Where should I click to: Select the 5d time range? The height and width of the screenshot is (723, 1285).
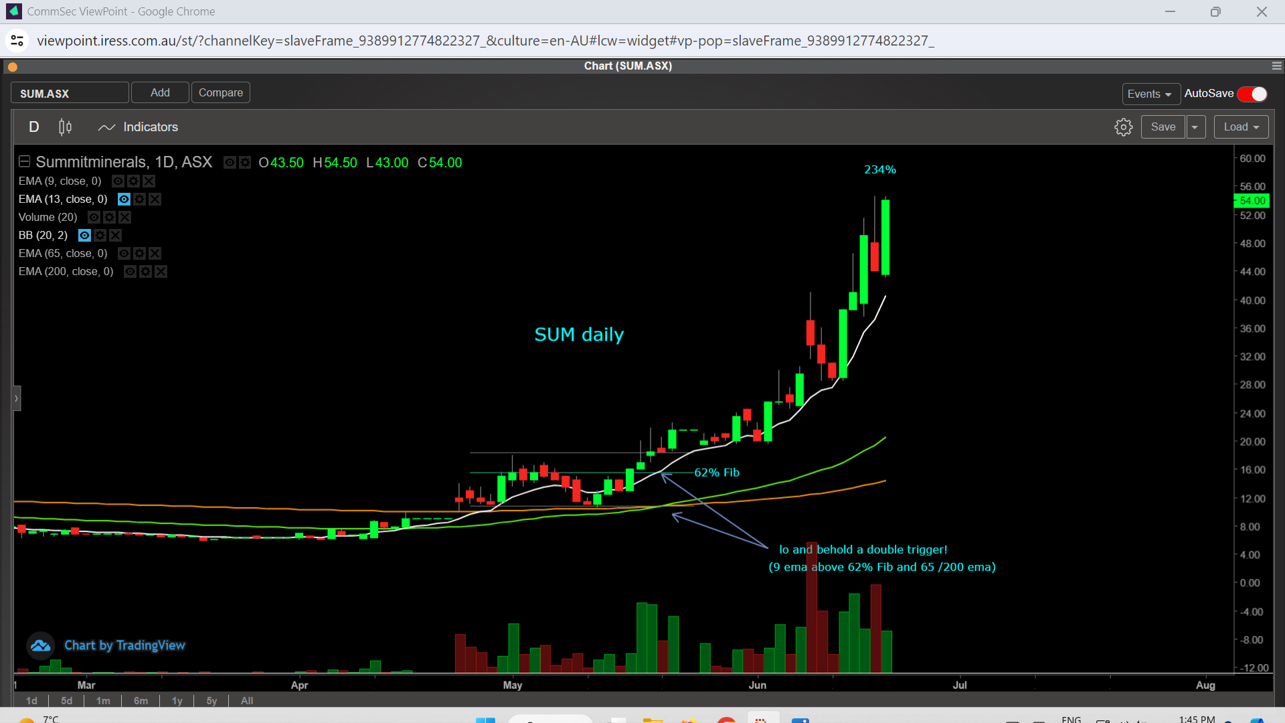point(66,701)
